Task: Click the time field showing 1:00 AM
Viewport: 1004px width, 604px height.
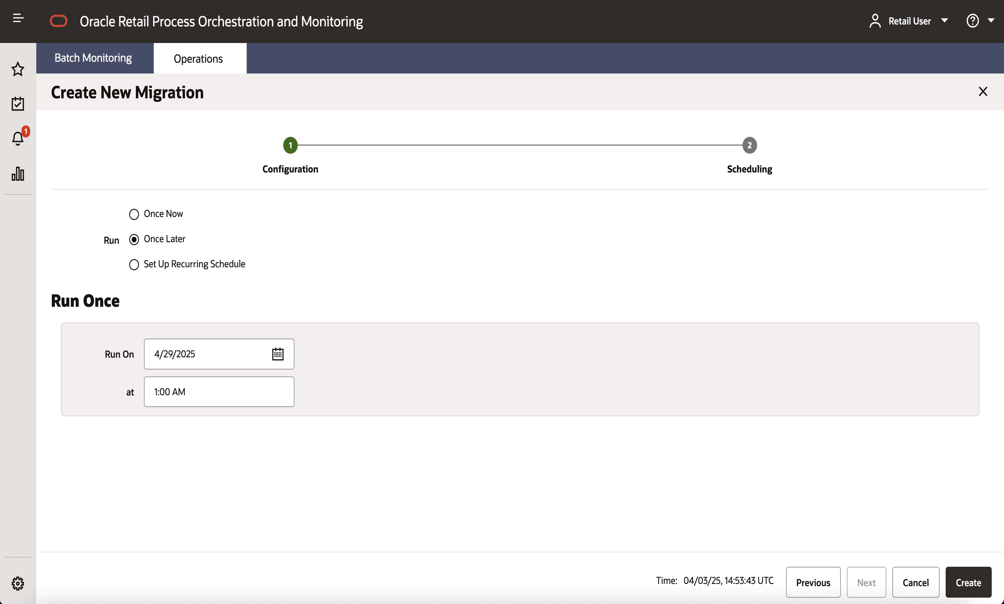Action: pyautogui.click(x=219, y=392)
